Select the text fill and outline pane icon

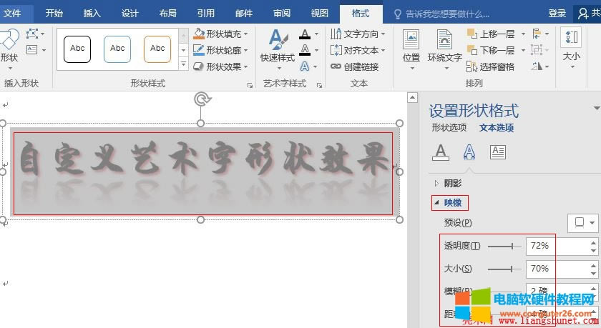[x=441, y=152]
